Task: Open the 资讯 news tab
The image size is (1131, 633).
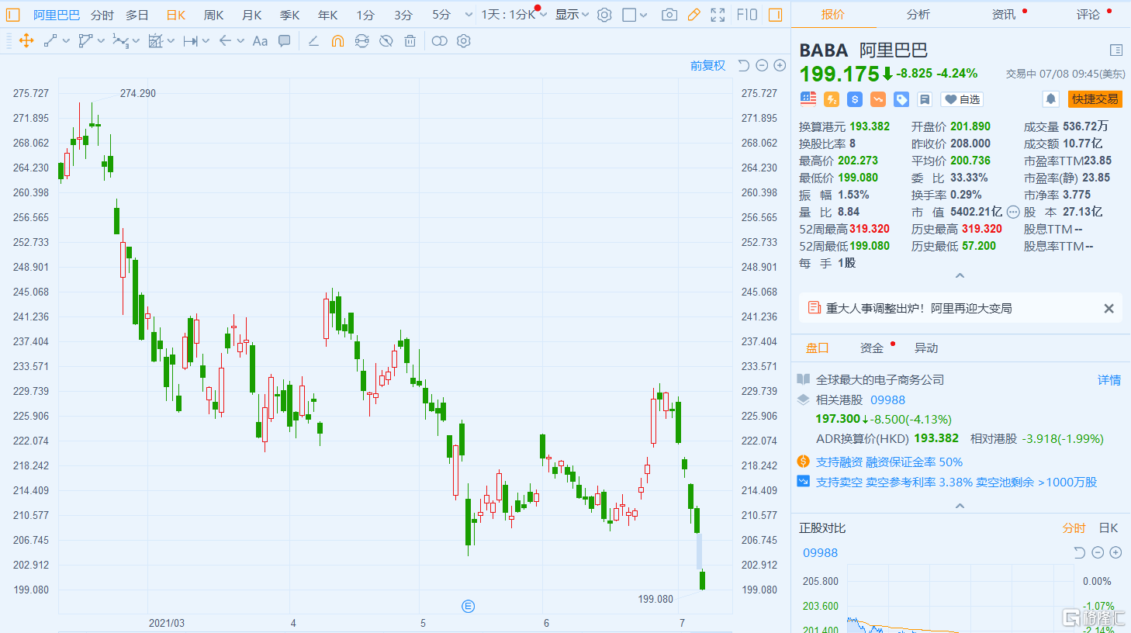Action: pos(1004,15)
